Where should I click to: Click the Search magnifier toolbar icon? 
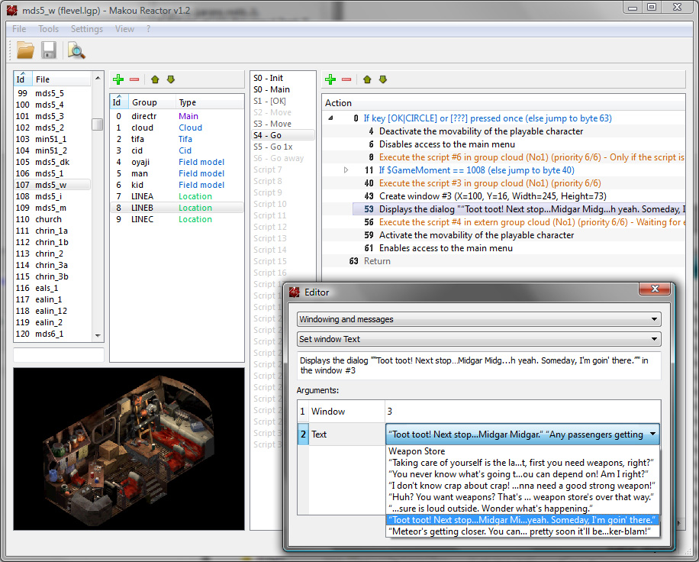tap(76, 50)
